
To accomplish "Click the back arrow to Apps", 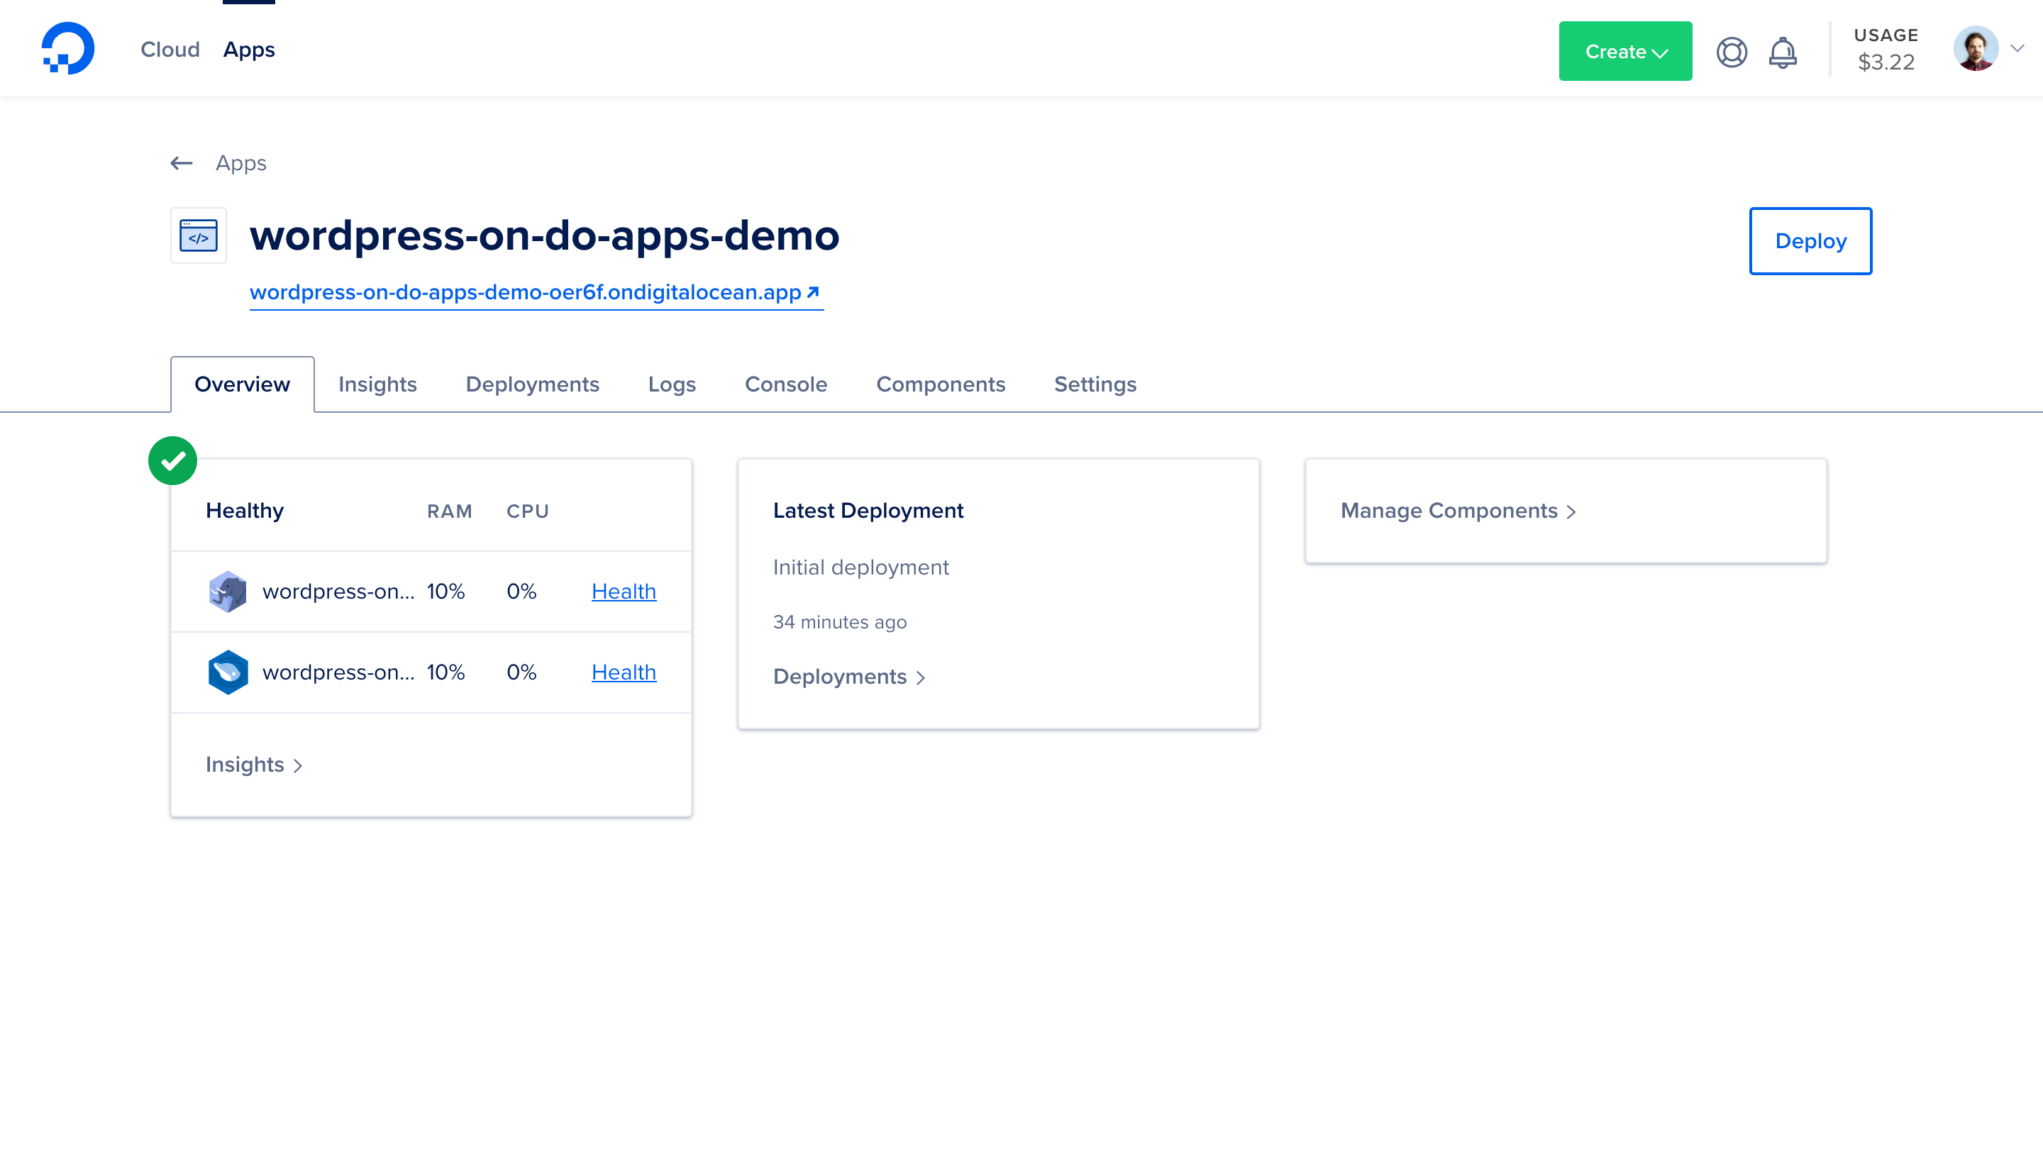I will [182, 163].
